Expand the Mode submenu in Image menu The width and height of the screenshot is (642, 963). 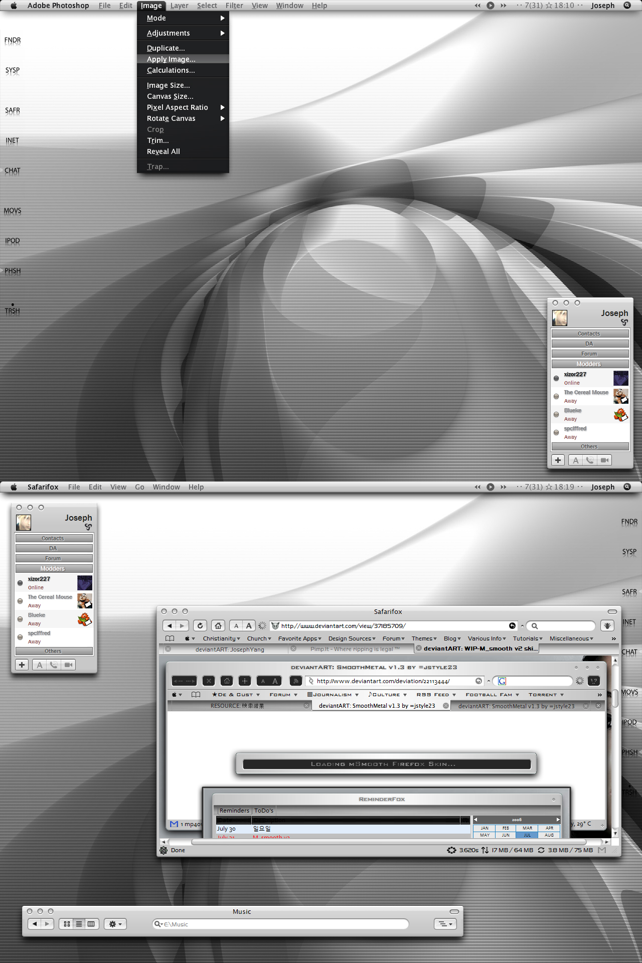pyautogui.click(x=183, y=18)
